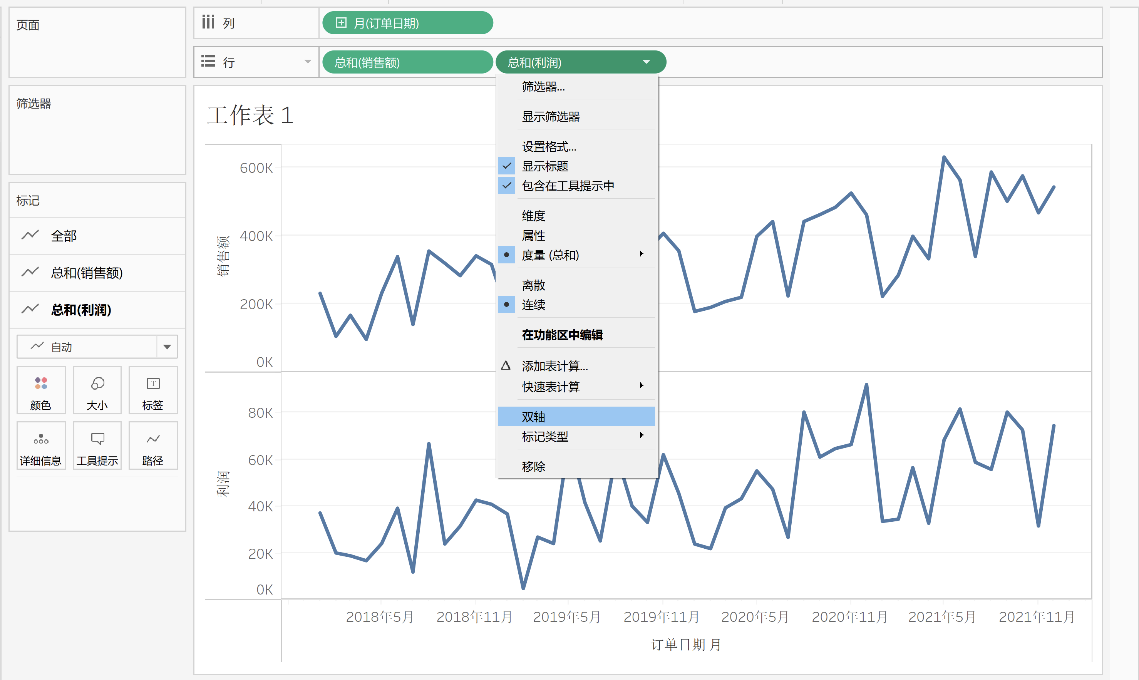This screenshot has height=680, width=1139.
Task: Click the 利润 axis label
Action: point(223,483)
